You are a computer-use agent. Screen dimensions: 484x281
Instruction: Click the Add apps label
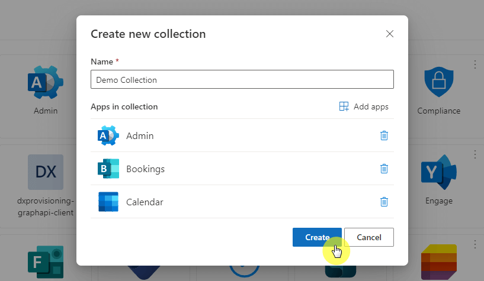pos(371,106)
